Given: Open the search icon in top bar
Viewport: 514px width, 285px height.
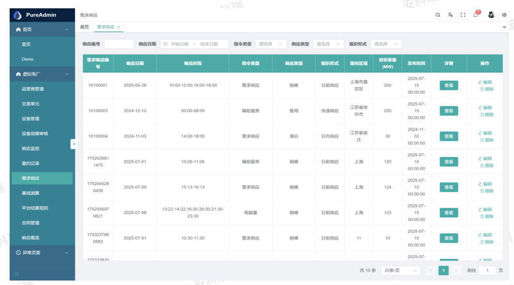Looking at the screenshot, I should pos(438,15).
